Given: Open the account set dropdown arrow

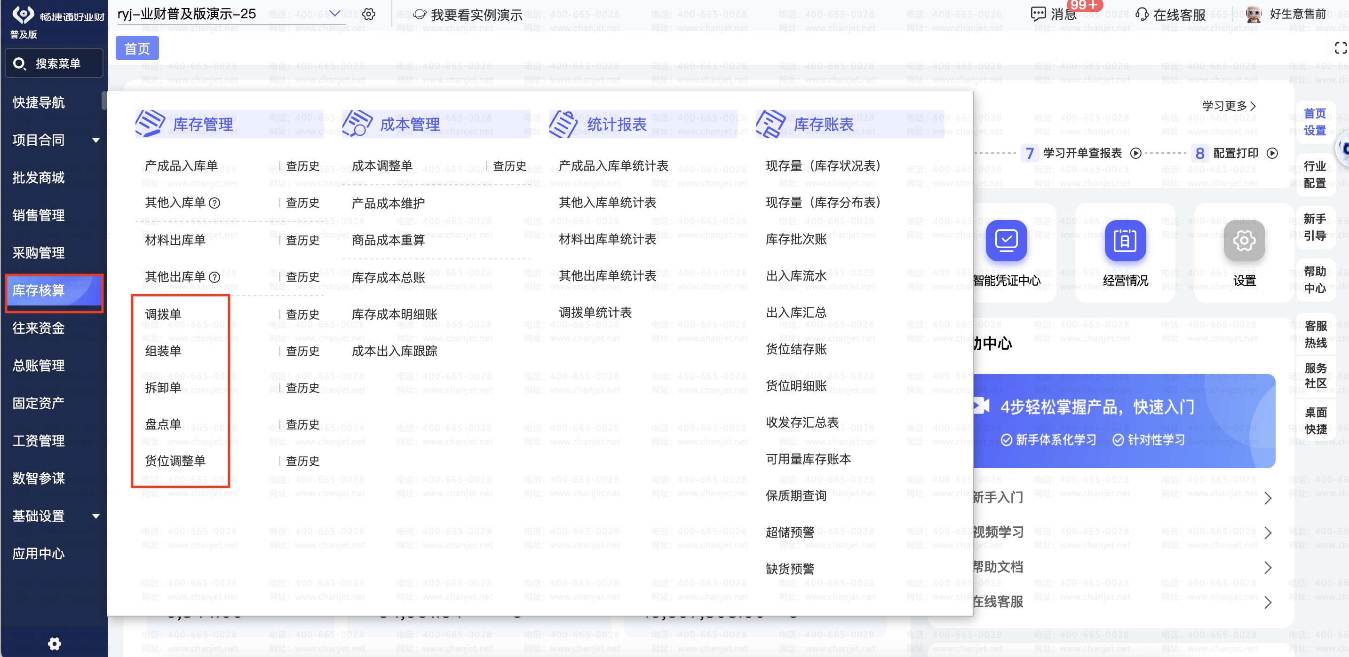Looking at the screenshot, I should pyautogui.click(x=334, y=14).
